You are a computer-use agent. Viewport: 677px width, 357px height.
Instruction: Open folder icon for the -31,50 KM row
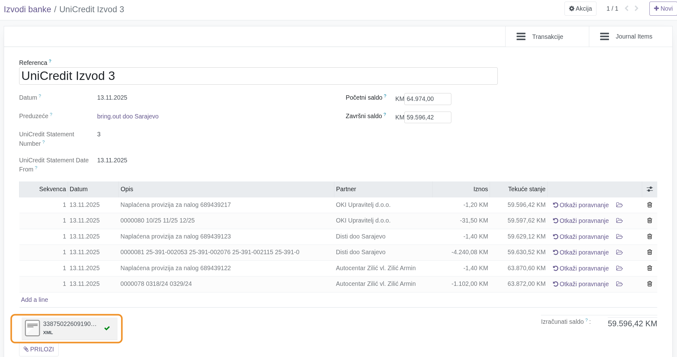tap(619, 221)
